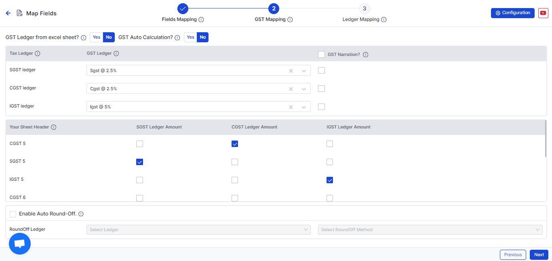The width and height of the screenshot is (552, 261).
Task: Show info for Fields Mapping step
Action: pyautogui.click(x=201, y=20)
